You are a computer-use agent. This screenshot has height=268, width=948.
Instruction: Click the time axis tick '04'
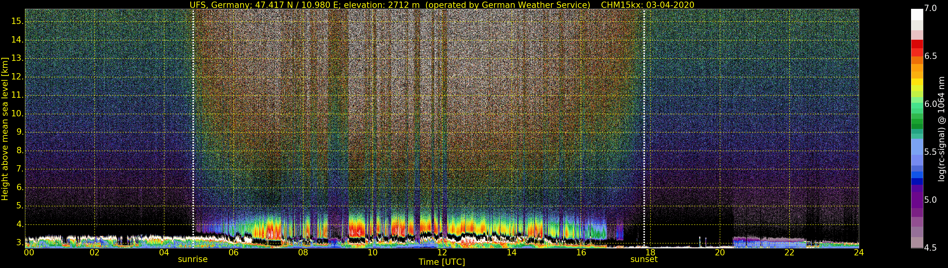(x=164, y=253)
